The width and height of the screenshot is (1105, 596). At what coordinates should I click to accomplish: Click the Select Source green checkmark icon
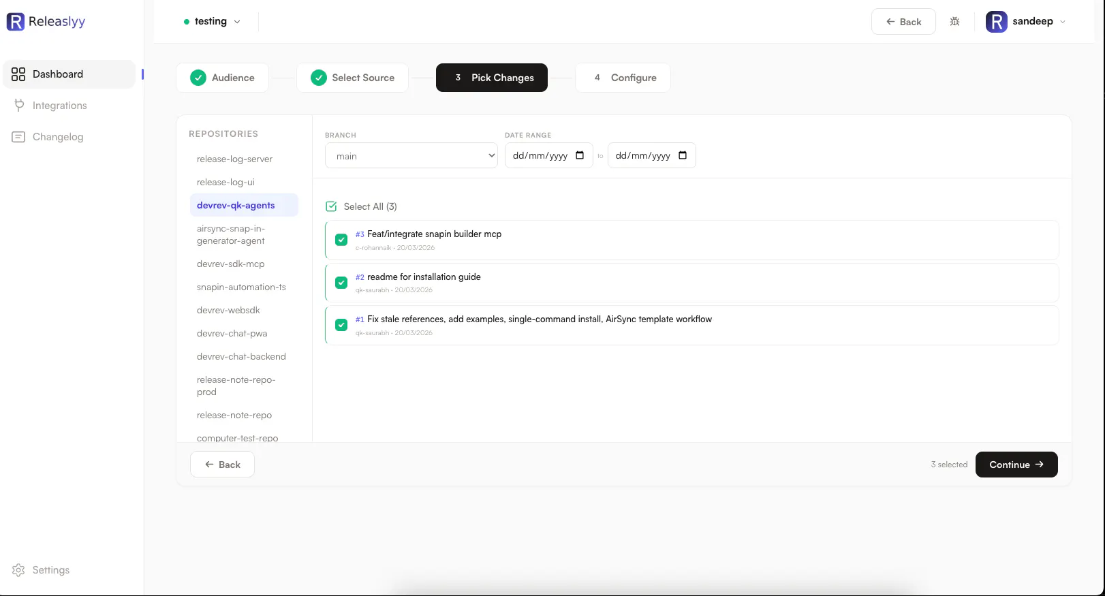pyautogui.click(x=319, y=78)
